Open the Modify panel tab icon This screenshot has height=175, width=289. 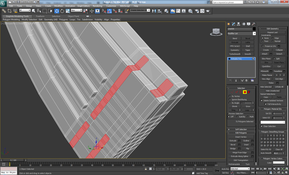[233, 24]
